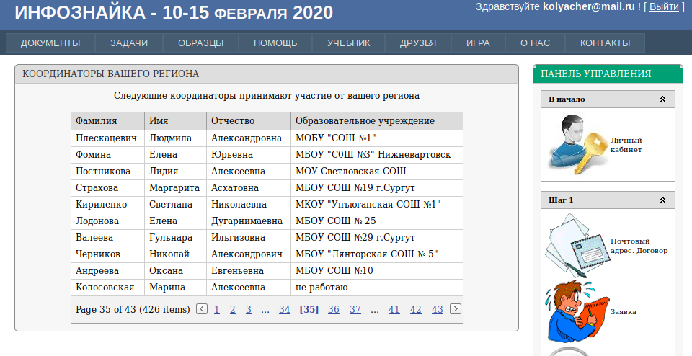Click the Гульнара name cell
The width and height of the screenshot is (692, 356).
pyautogui.click(x=175, y=238)
